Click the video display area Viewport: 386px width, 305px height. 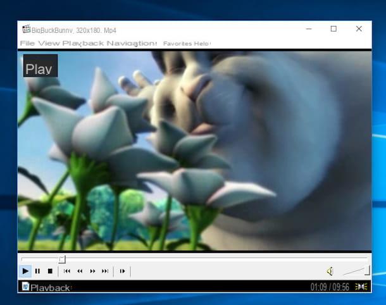tap(194, 151)
